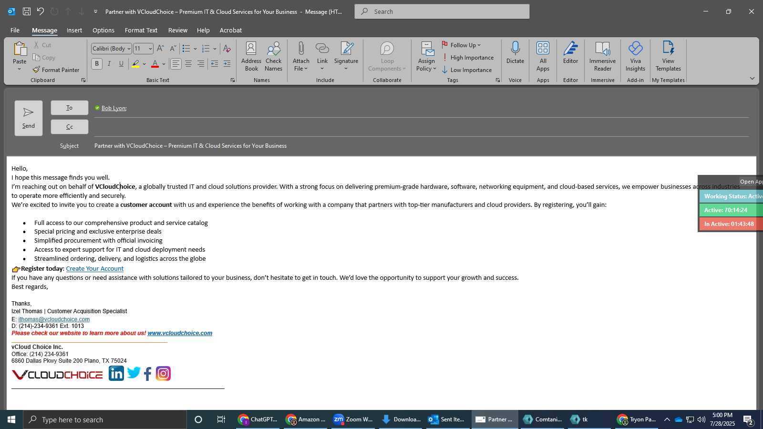
Task: Undo last action in title bar
Action: [x=41, y=11]
